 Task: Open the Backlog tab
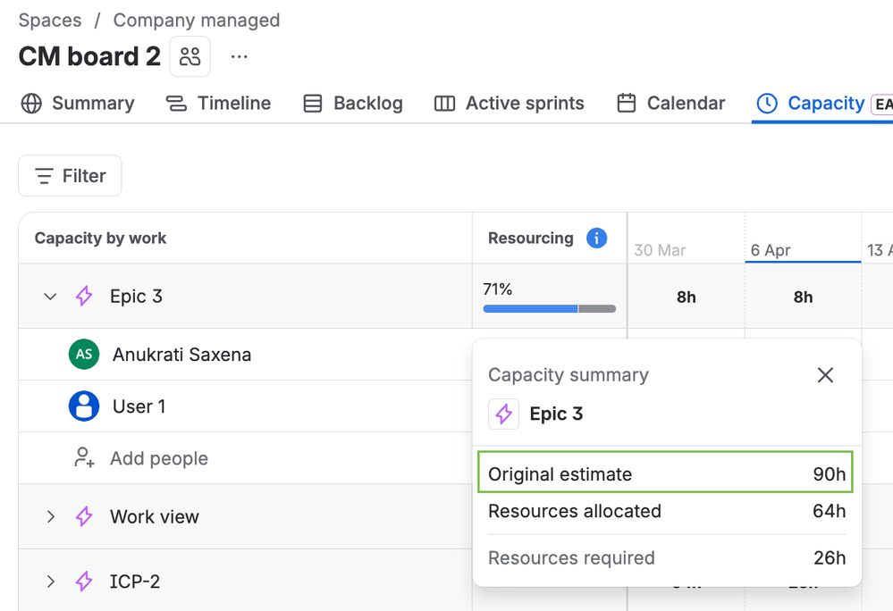click(353, 104)
